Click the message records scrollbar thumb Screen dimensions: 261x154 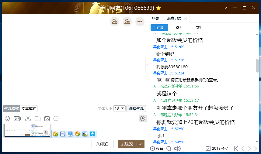coord(257,66)
